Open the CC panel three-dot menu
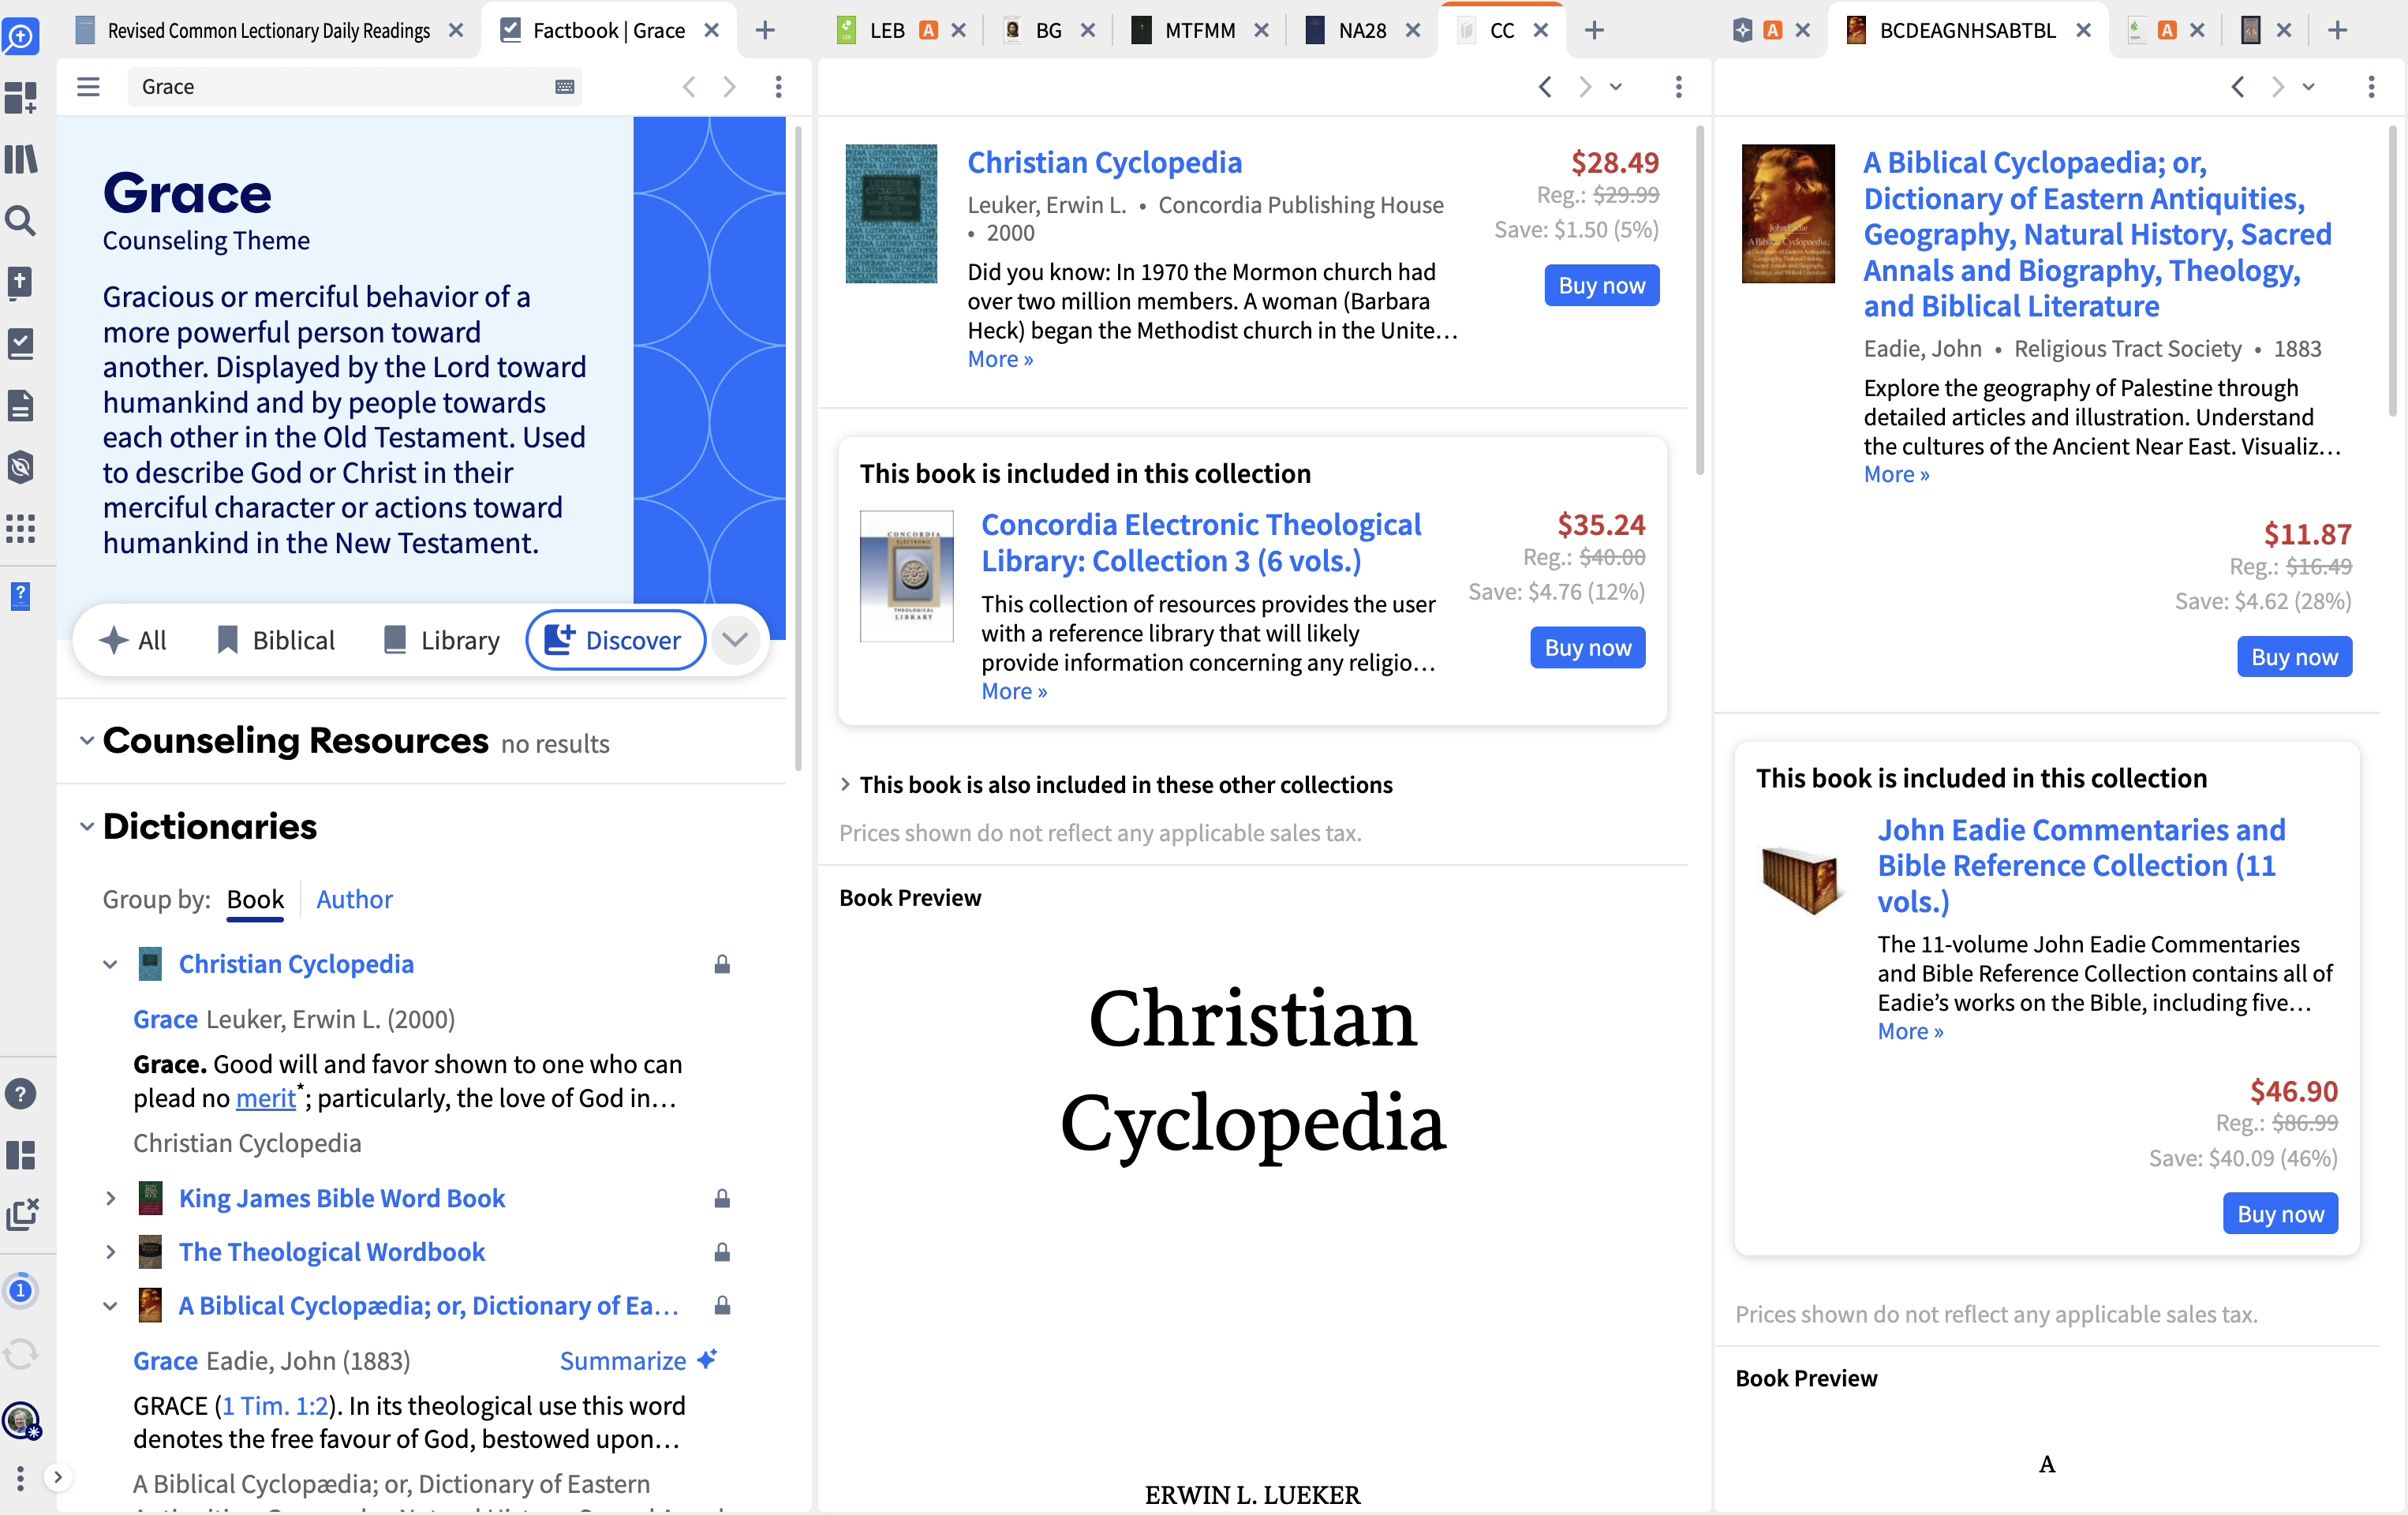 tap(1678, 87)
